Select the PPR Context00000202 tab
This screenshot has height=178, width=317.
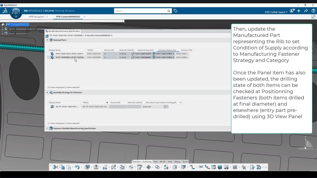(68, 17)
